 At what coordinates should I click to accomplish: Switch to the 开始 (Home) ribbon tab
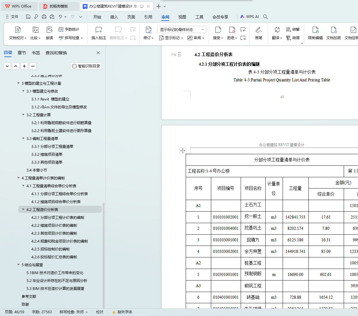click(x=97, y=17)
